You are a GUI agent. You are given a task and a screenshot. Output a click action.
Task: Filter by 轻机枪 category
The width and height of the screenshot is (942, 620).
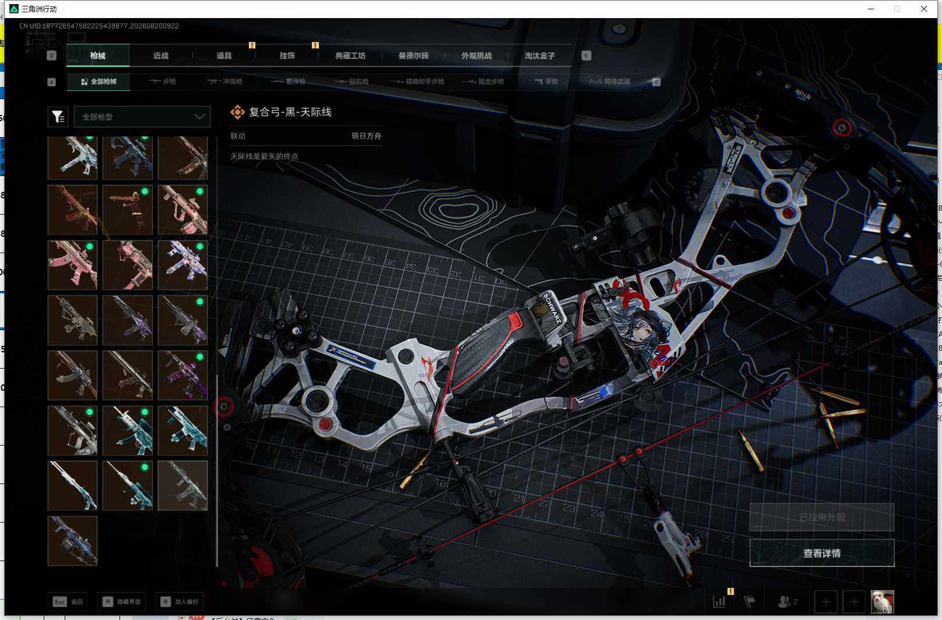tap(352, 82)
